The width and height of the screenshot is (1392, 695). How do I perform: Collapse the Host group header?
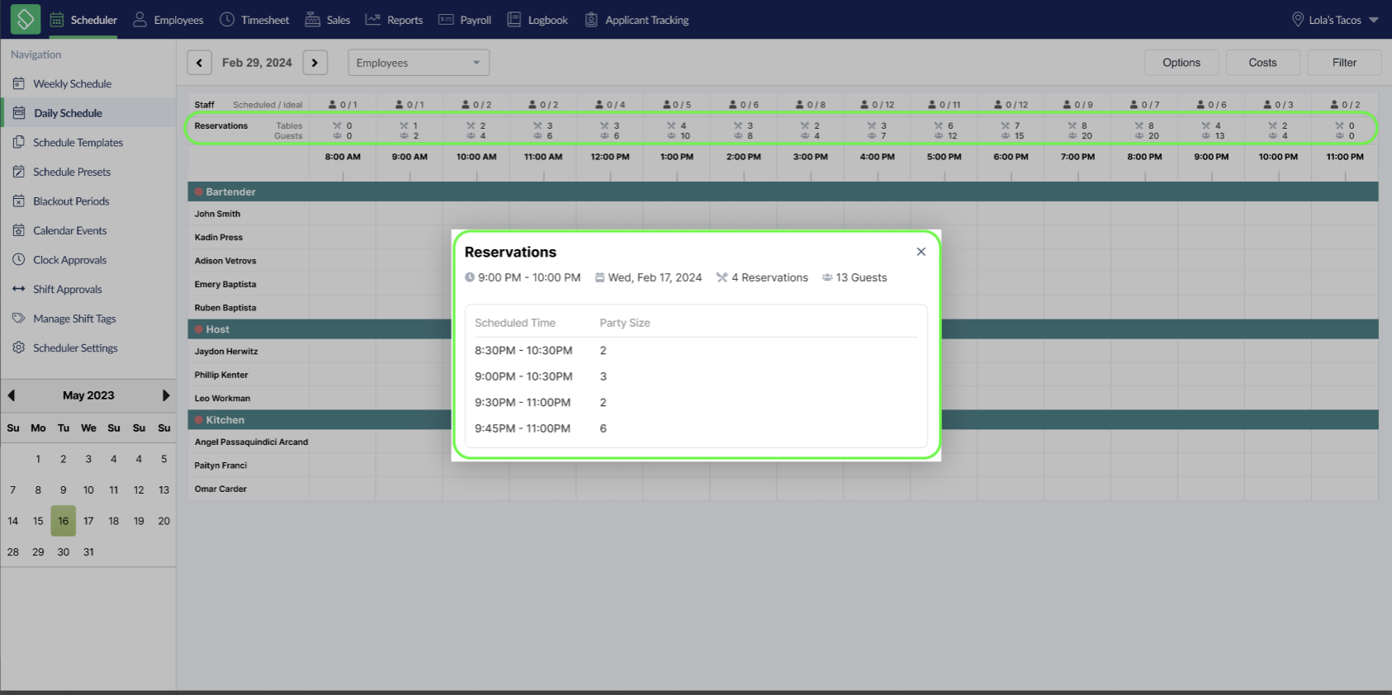783,329
